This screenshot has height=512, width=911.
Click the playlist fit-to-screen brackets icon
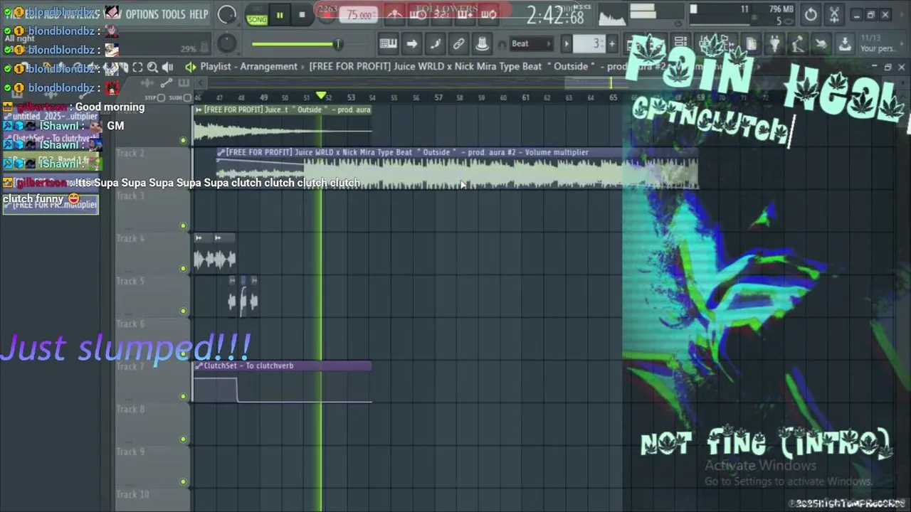pyautogui.click(x=137, y=67)
